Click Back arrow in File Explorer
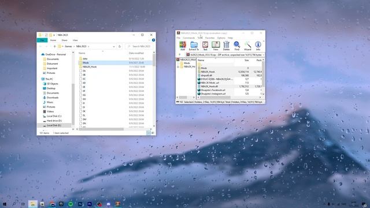The image size is (370, 208). (40, 46)
